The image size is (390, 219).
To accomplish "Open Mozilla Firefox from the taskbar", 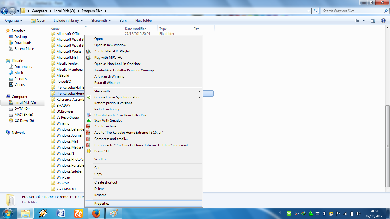I will 96,213.
